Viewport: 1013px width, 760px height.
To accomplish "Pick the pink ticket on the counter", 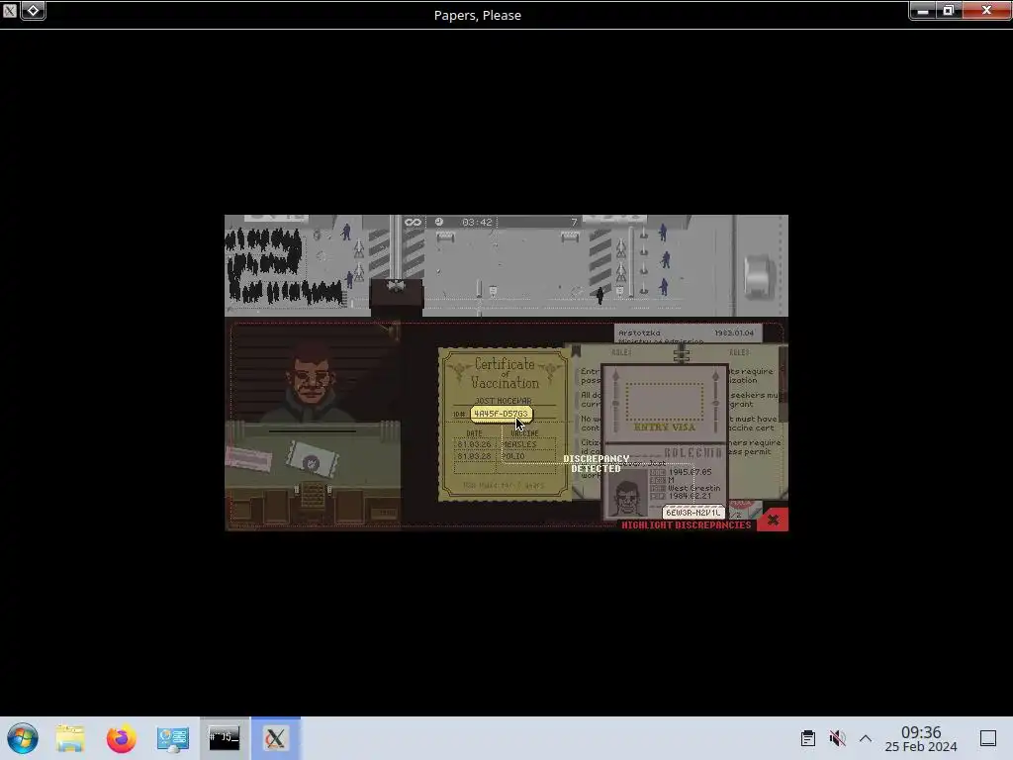I will click(248, 459).
